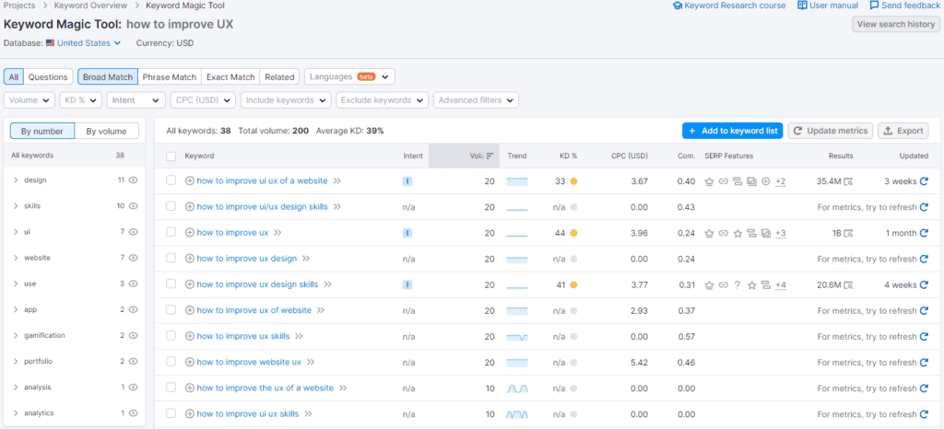
Task: Click View search history button
Action: pyautogui.click(x=896, y=25)
